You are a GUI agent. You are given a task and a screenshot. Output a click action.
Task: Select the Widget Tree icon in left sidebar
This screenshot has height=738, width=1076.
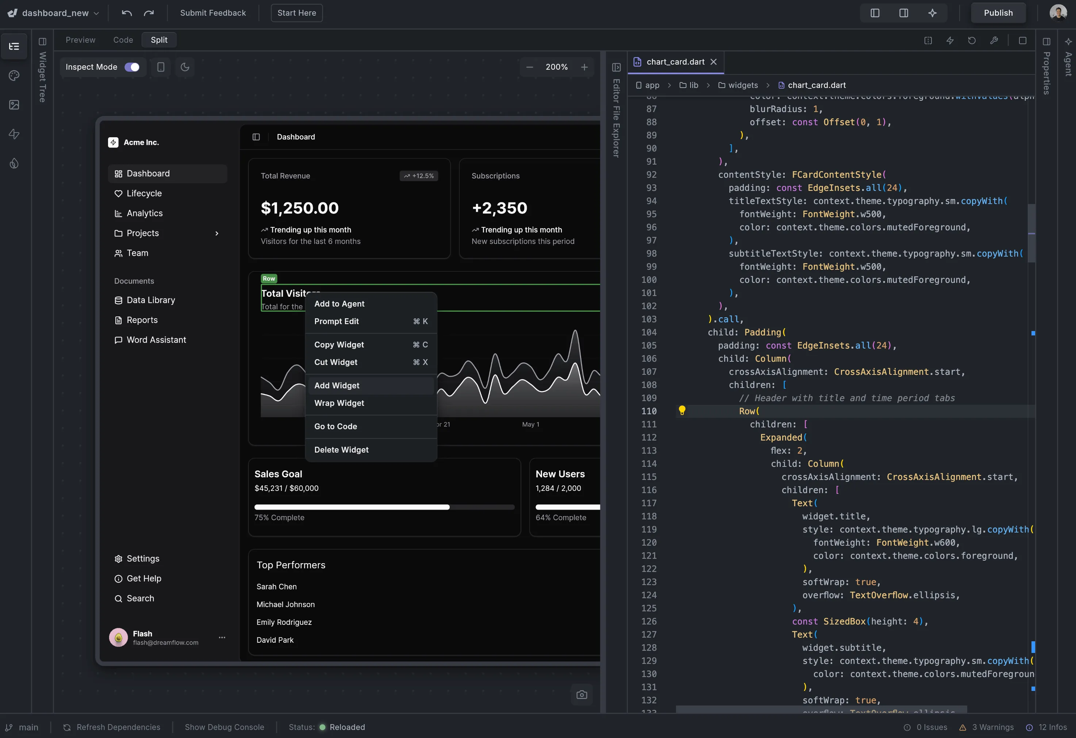point(14,46)
